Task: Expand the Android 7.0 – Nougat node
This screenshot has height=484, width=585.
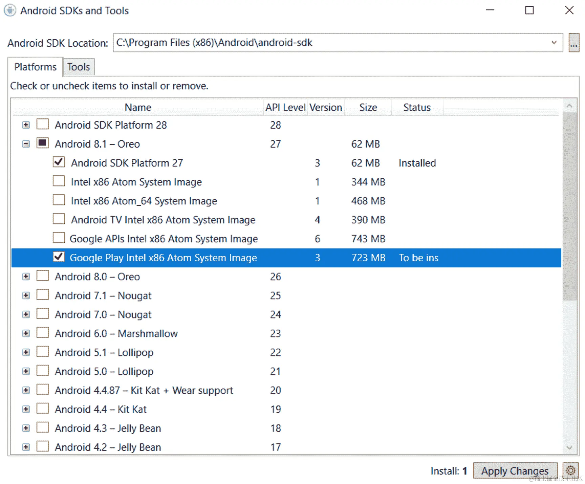Action: (26, 314)
